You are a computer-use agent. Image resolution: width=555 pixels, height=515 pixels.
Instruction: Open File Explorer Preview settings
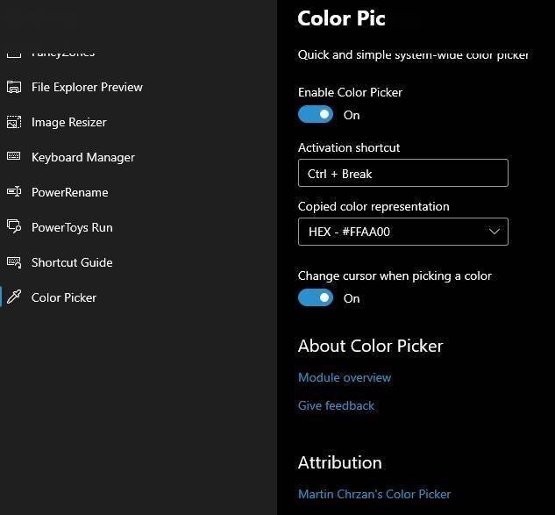(87, 87)
